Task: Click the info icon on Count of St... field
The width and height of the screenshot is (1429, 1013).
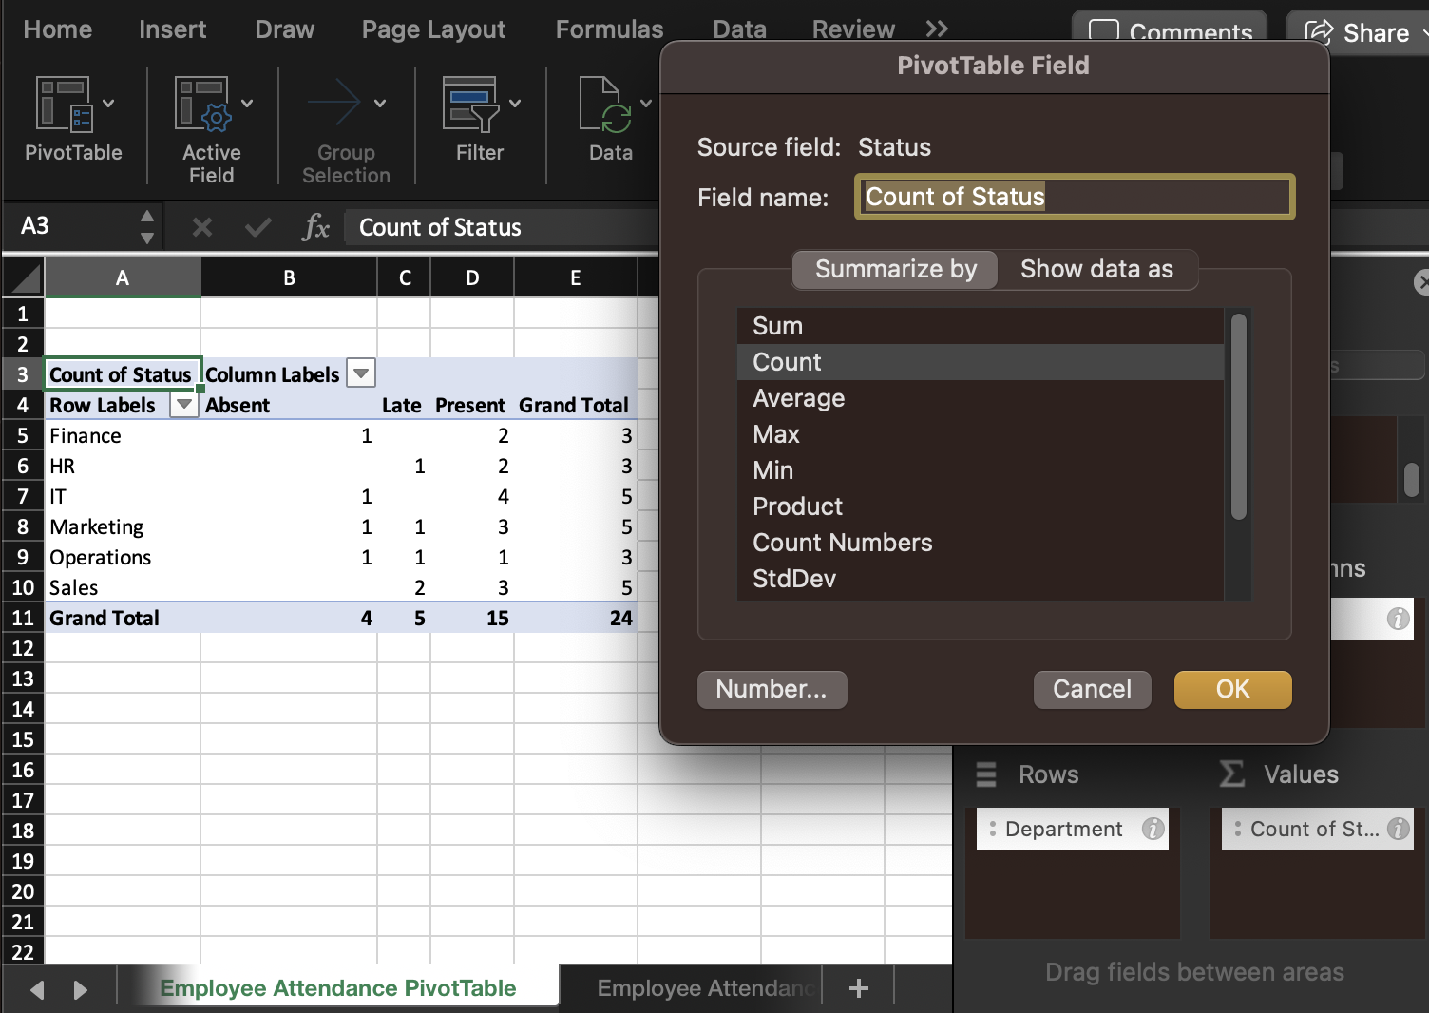Action: coord(1398,829)
